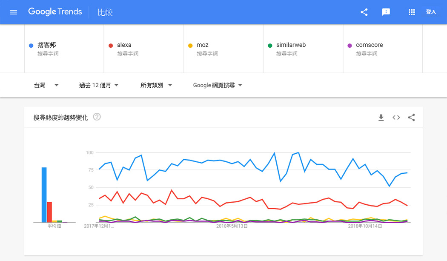Click the blue average bar in chart

tap(44, 195)
